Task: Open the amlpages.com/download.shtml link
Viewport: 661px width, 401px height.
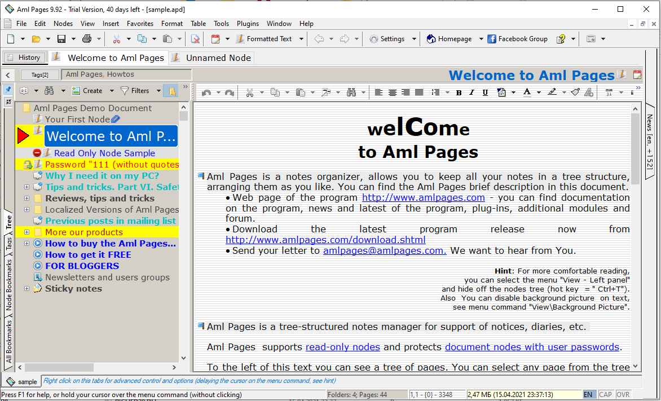Action: [325, 240]
